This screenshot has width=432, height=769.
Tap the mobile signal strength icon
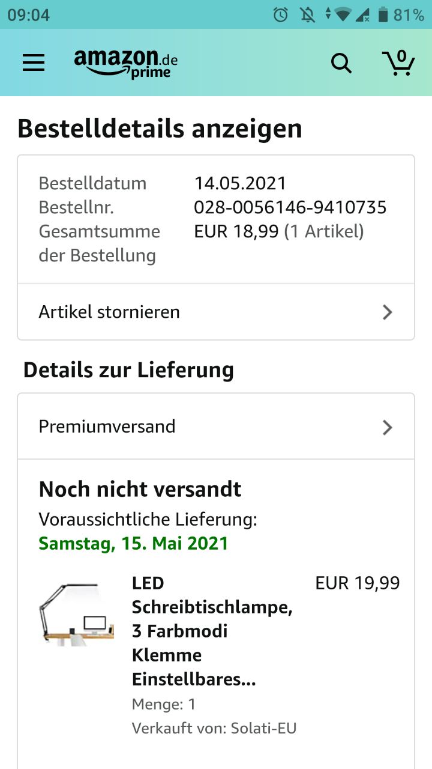point(362,15)
